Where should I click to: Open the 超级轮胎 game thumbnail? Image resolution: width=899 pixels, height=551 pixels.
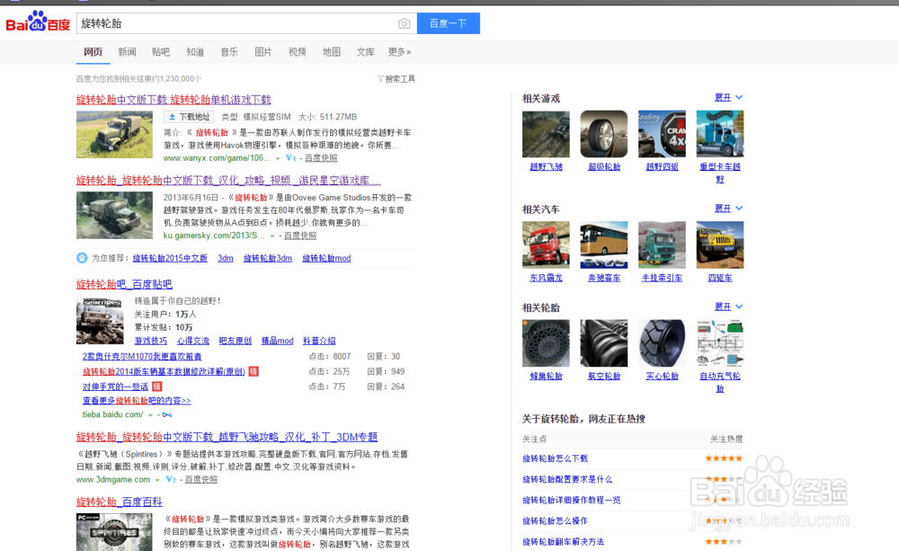(x=604, y=134)
